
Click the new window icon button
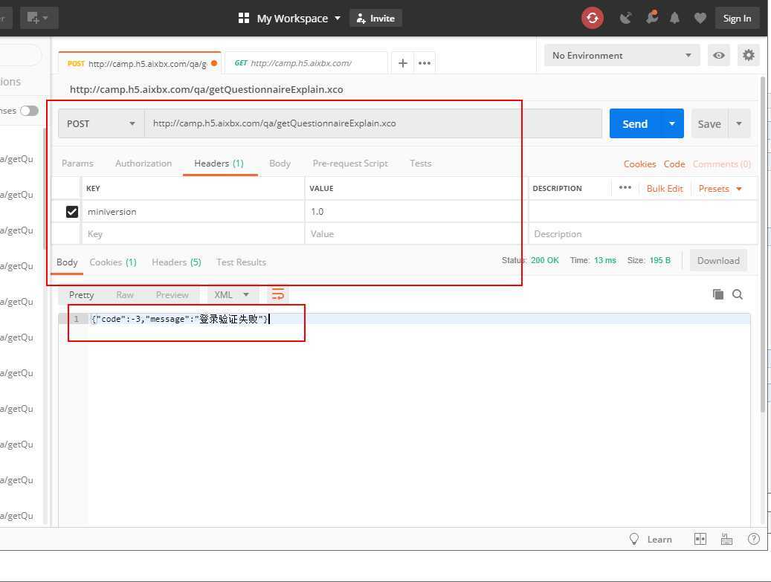pyautogui.click(x=39, y=18)
